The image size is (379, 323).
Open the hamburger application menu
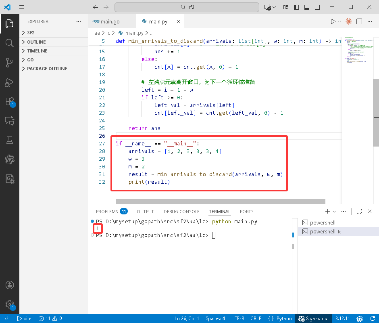pyautogui.click(x=22, y=7)
